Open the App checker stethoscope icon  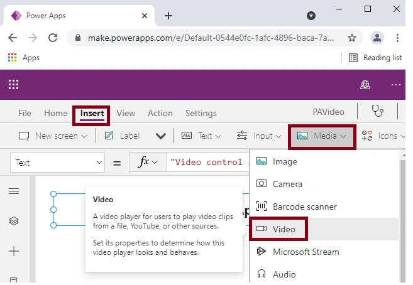pos(377,111)
